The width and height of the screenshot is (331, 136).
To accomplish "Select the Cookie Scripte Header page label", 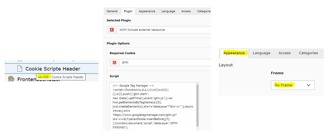I will (x=53, y=69).
